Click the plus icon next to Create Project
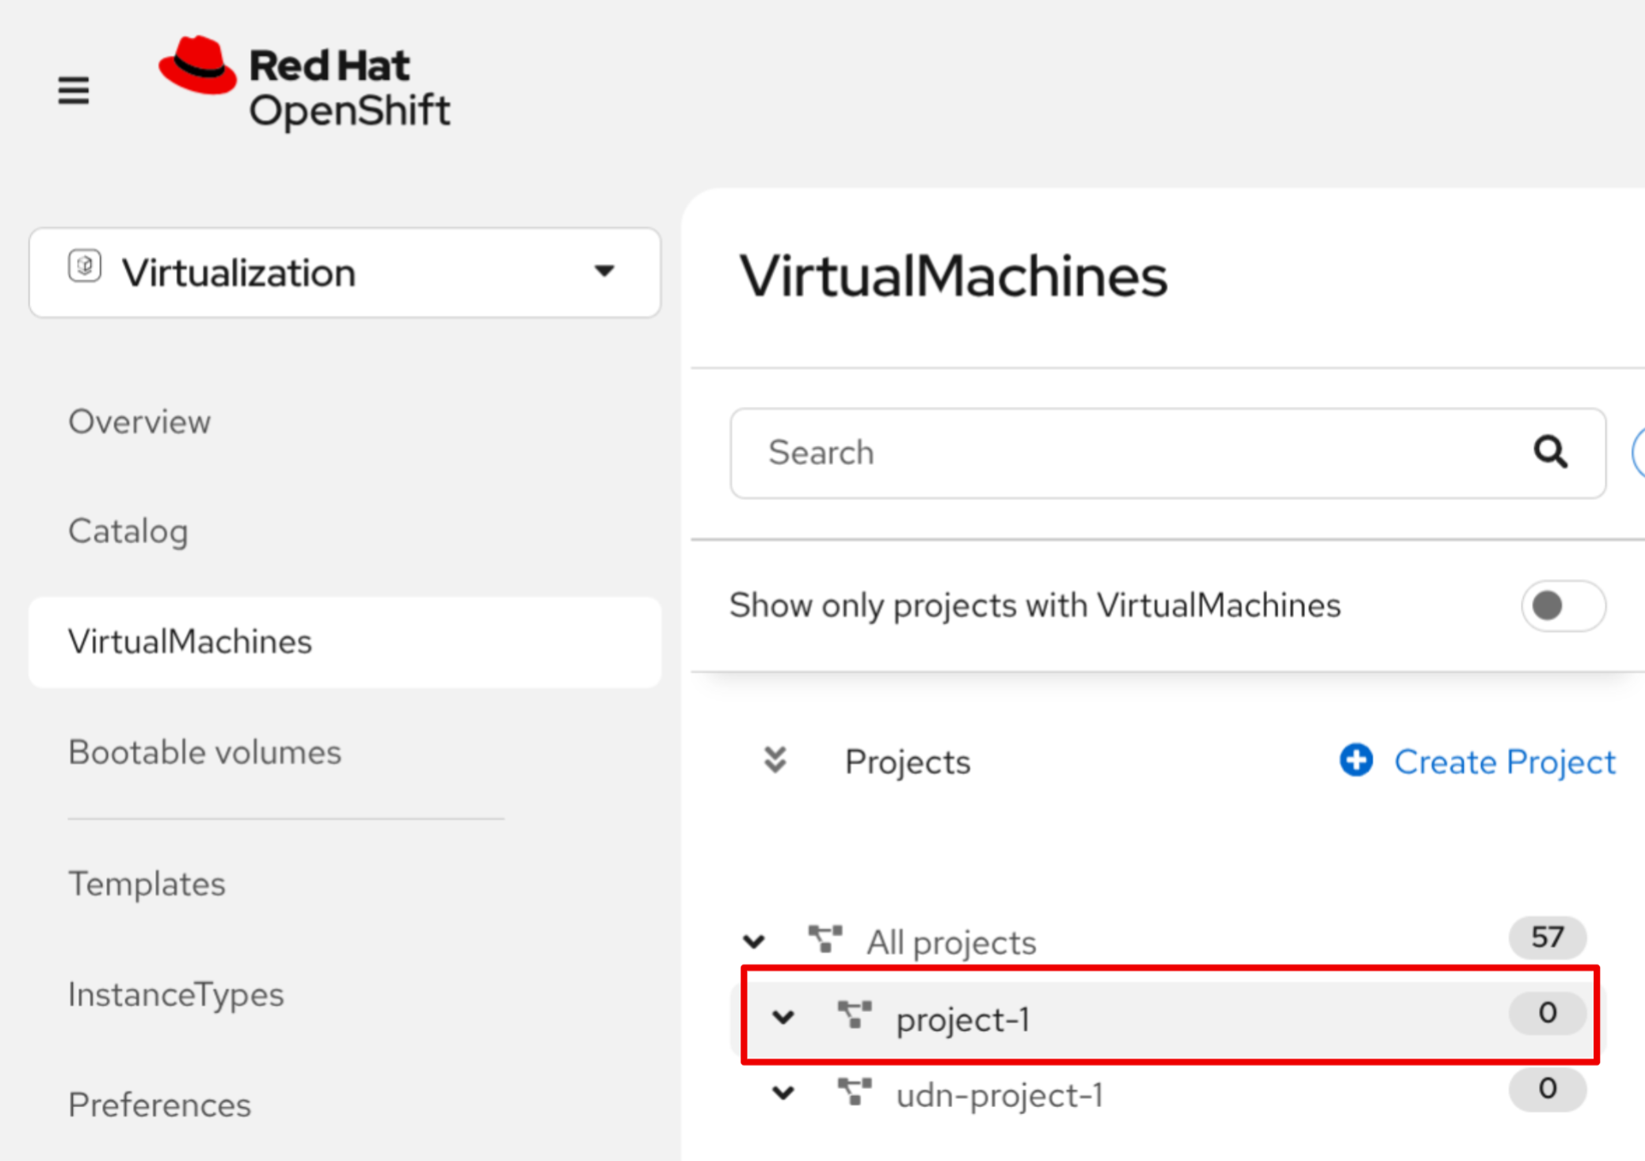The image size is (1645, 1161). tap(1355, 760)
